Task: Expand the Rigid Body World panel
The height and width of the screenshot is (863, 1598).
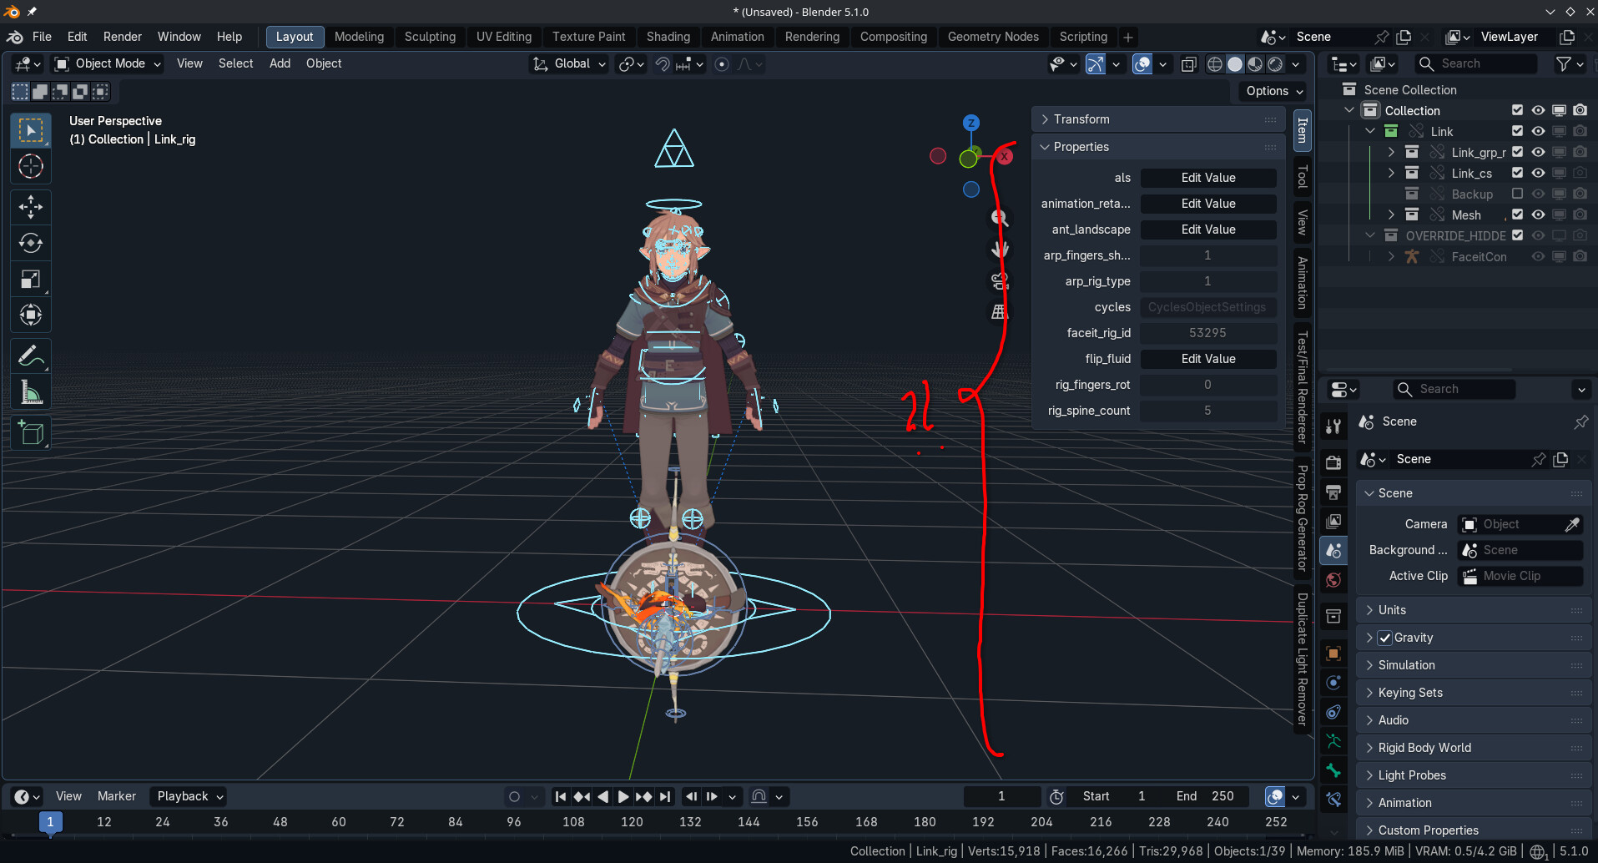Action: tap(1474, 748)
